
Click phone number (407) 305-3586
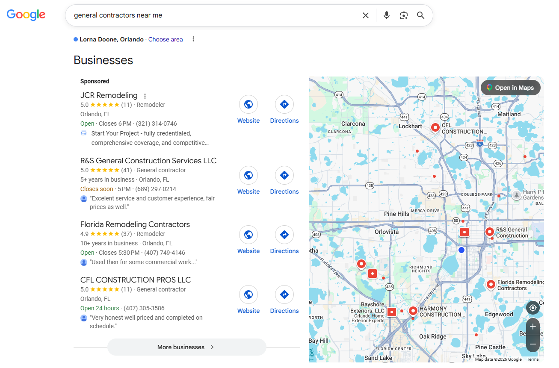tap(144, 308)
